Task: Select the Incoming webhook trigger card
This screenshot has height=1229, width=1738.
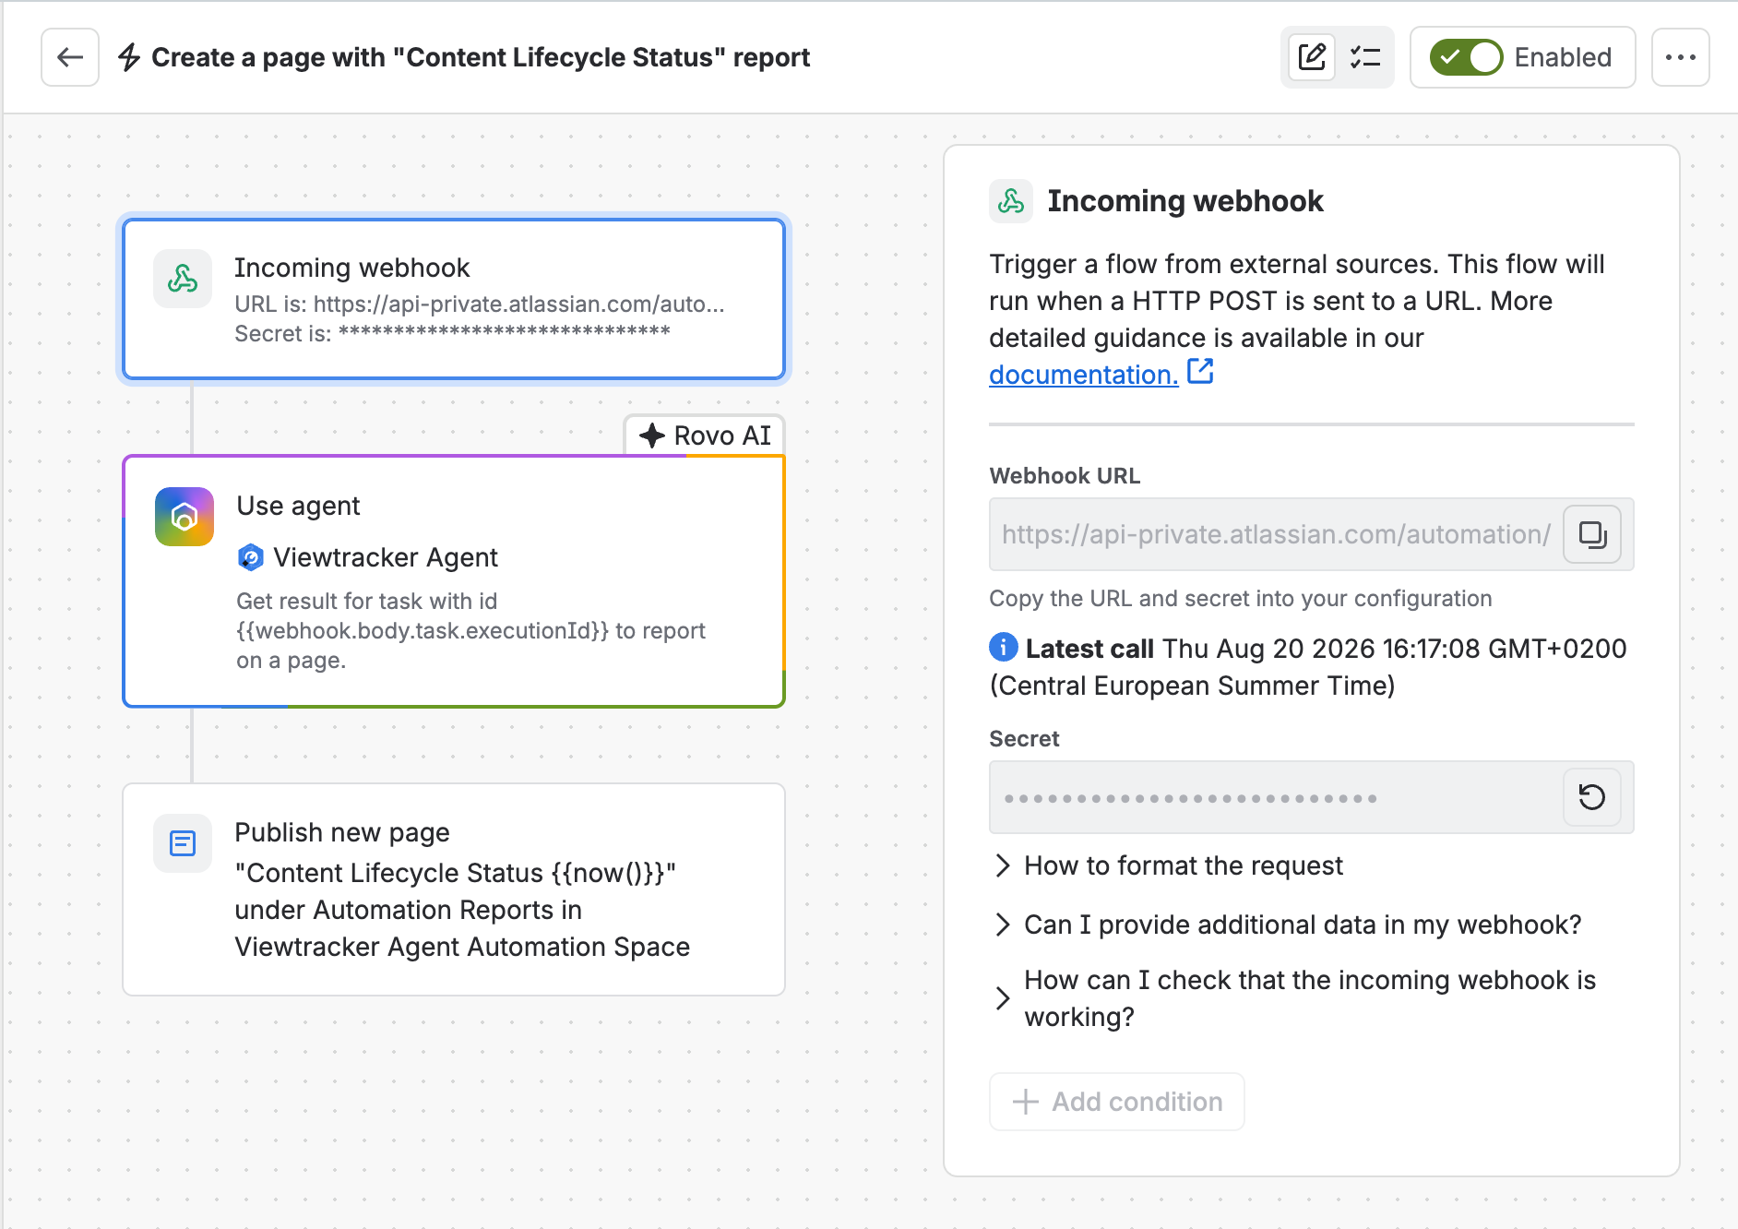Action: click(x=454, y=299)
